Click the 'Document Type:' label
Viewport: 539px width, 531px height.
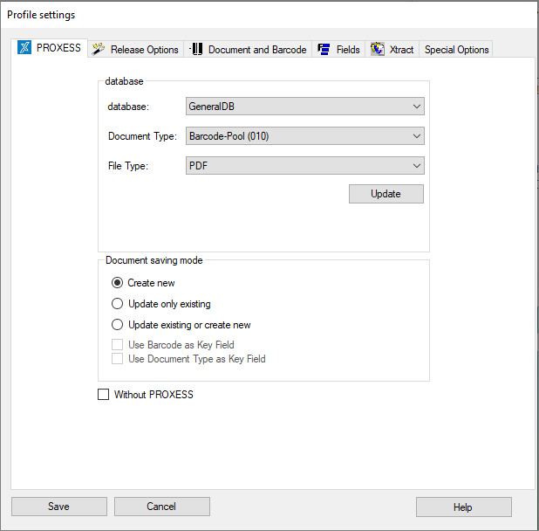pyautogui.click(x=142, y=136)
